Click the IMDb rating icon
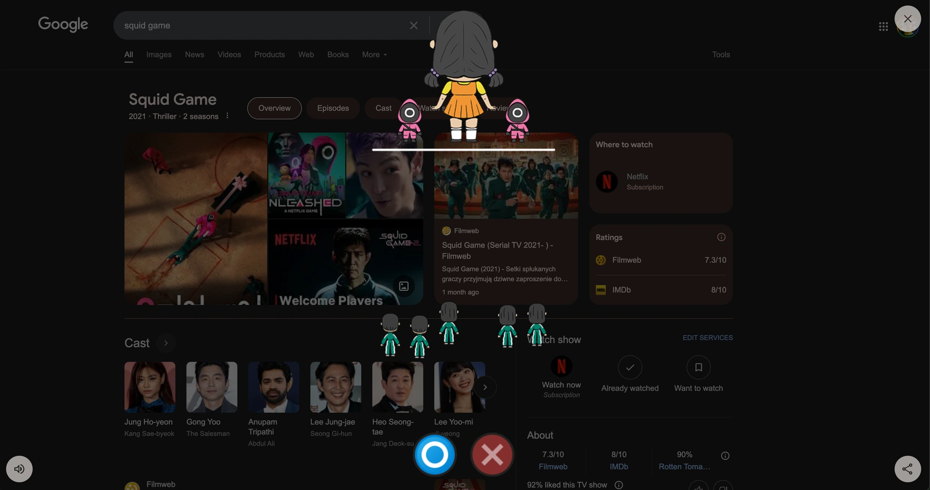The height and width of the screenshot is (490, 930). click(601, 290)
